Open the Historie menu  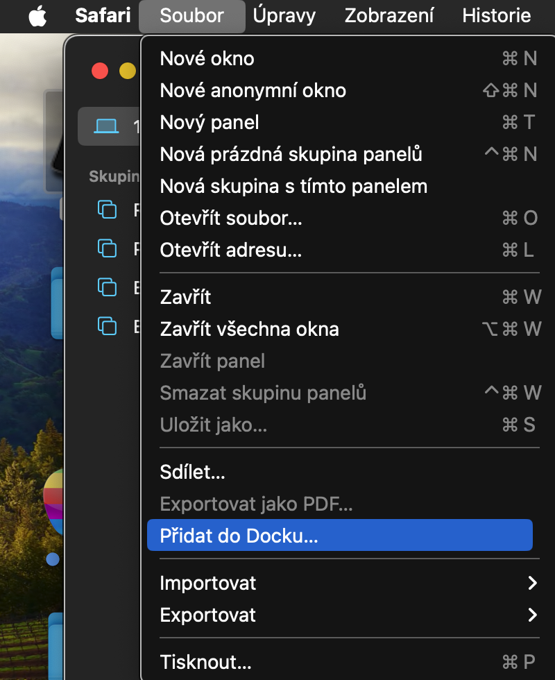coord(497,15)
